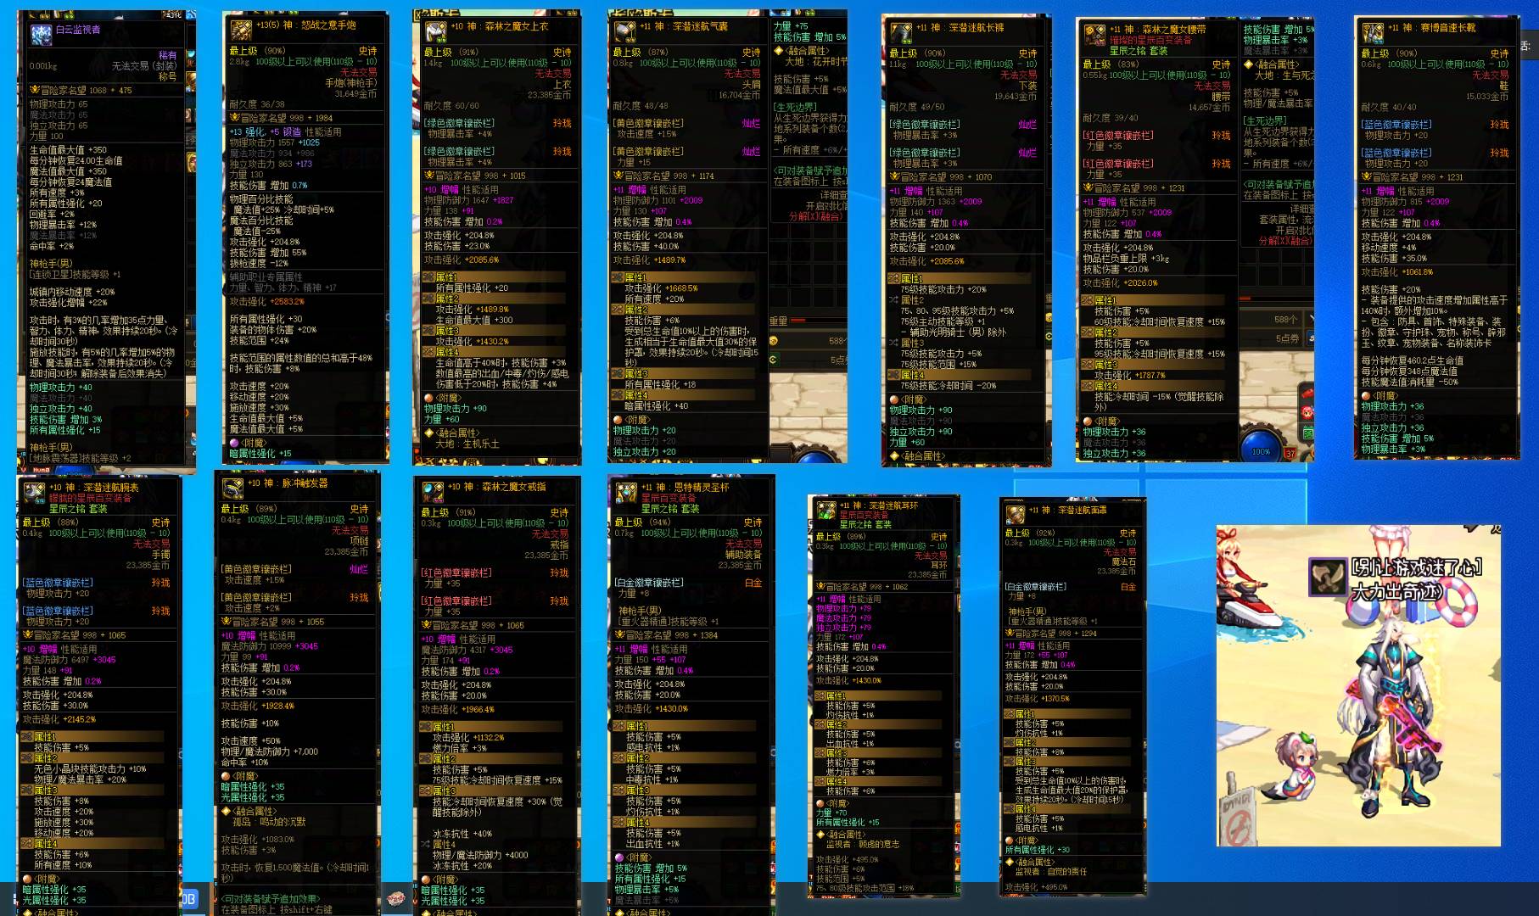Image resolution: width=1539 pixels, height=916 pixels.
Task: Click the emblem beside 别让游戏迷了心 name
Action: point(1326,576)
